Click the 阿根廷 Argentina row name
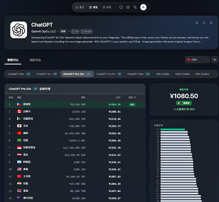This screenshot has width=219, height=202. [27, 162]
